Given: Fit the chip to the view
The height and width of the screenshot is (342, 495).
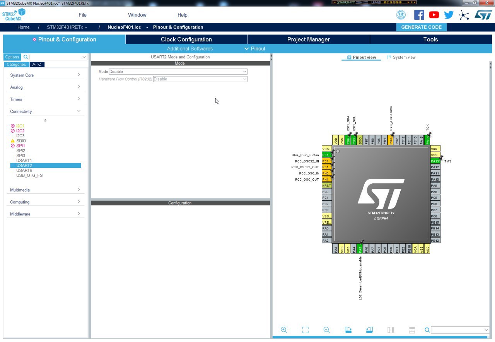Looking at the screenshot, I should 305,330.
